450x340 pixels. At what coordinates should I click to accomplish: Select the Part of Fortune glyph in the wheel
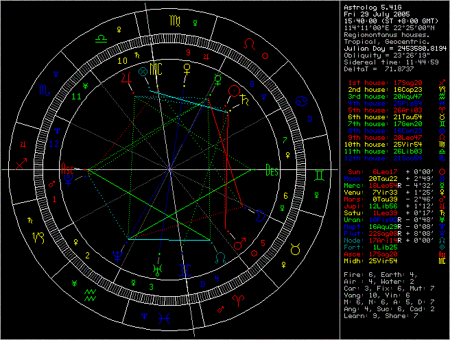tap(143, 71)
